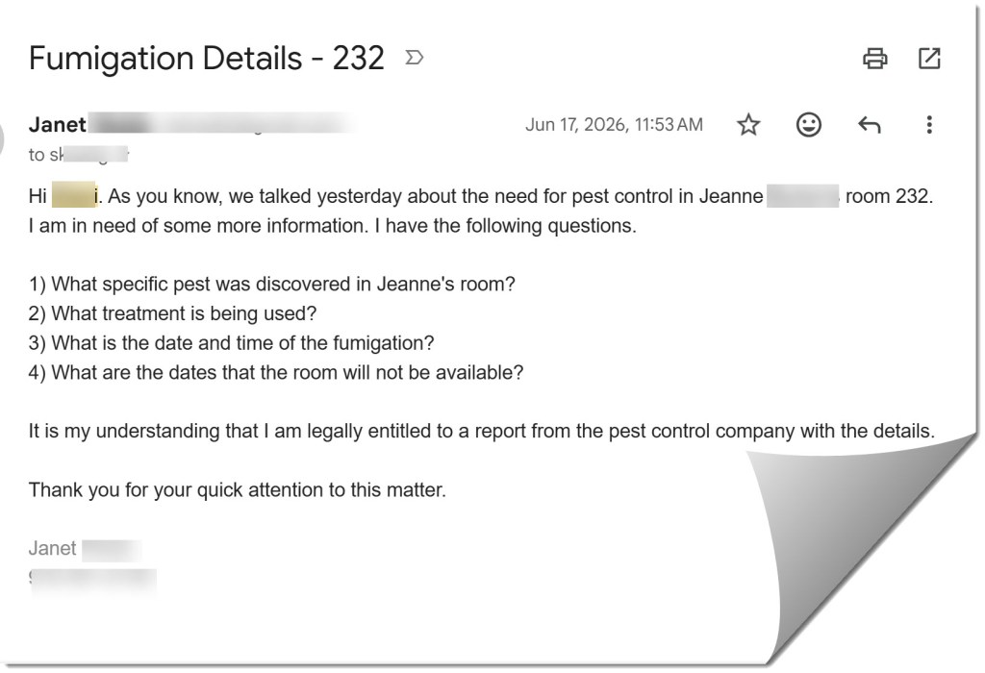
Task: Click question 3 about fumigation date and time
Action: [x=231, y=343]
